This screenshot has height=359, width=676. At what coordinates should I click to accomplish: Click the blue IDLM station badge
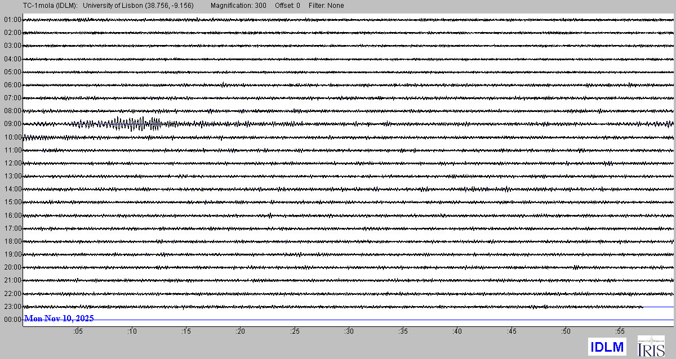click(607, 347)
